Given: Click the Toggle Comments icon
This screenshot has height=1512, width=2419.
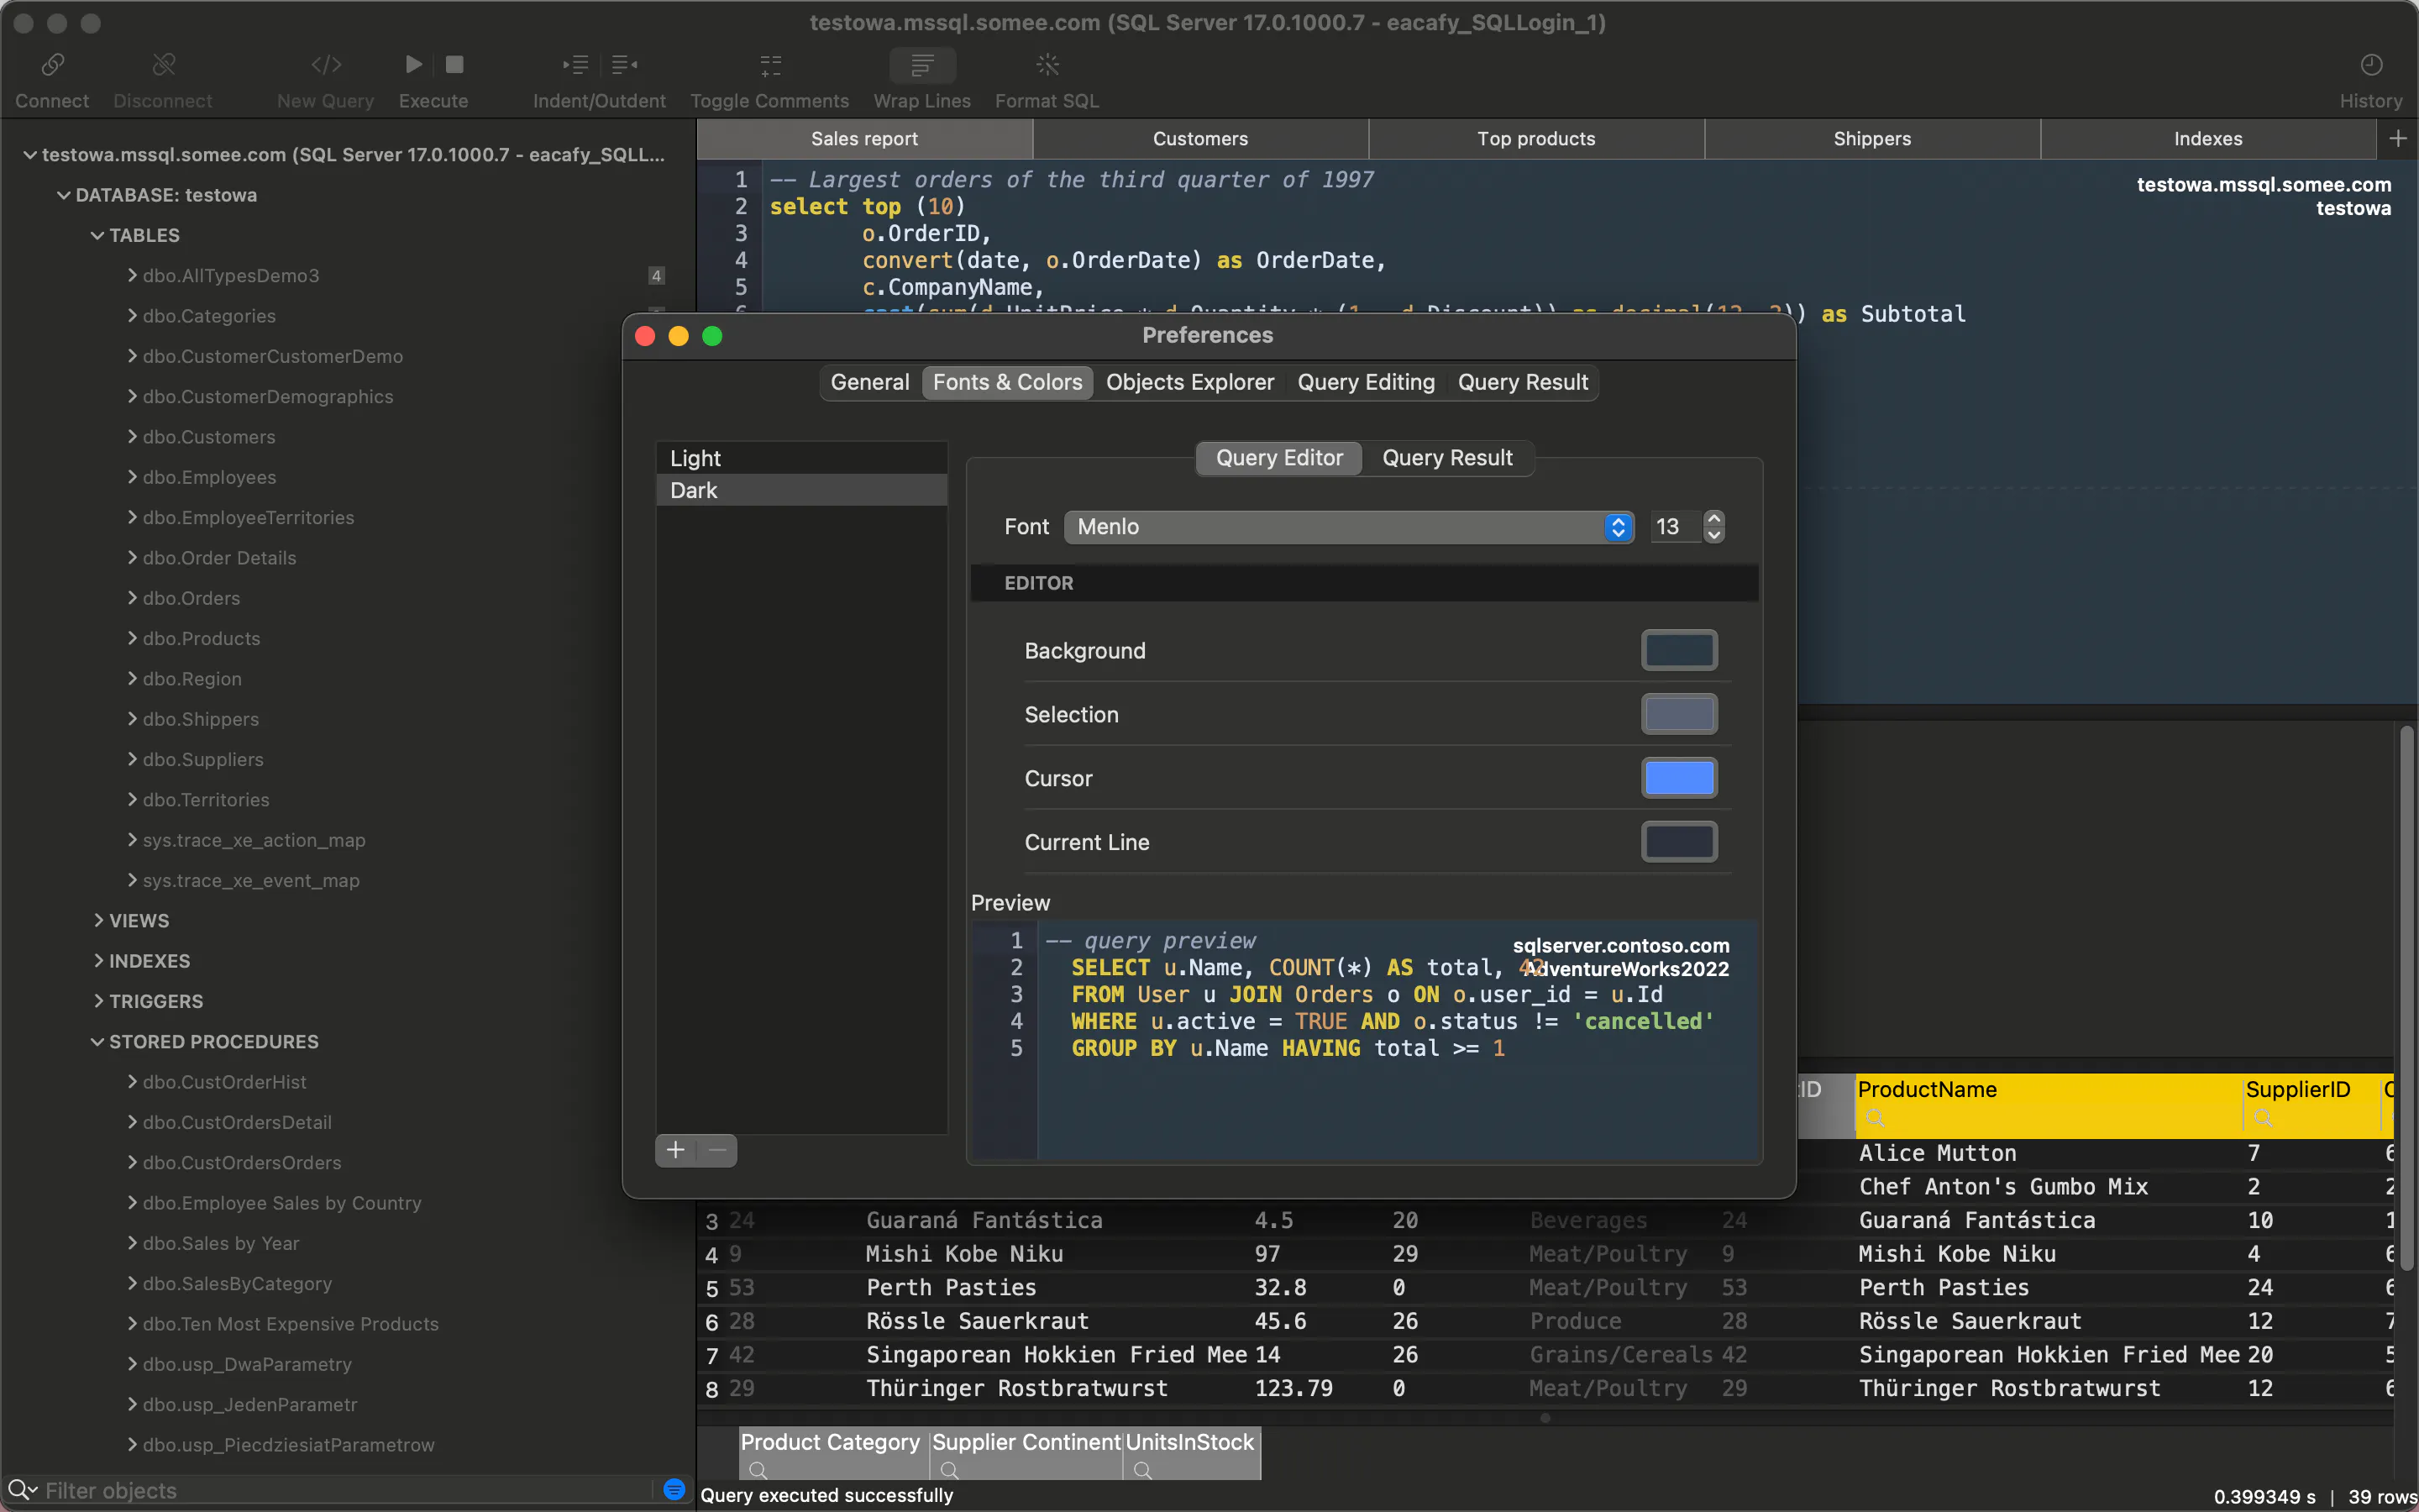Looking at the screenshot, I should pos(769,65).
